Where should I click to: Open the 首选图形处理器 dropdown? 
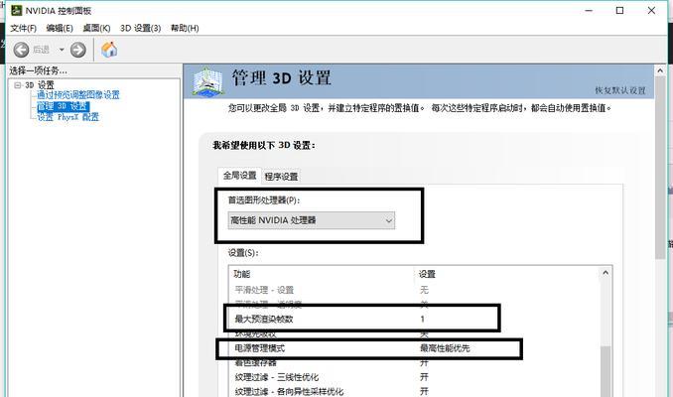312,220
